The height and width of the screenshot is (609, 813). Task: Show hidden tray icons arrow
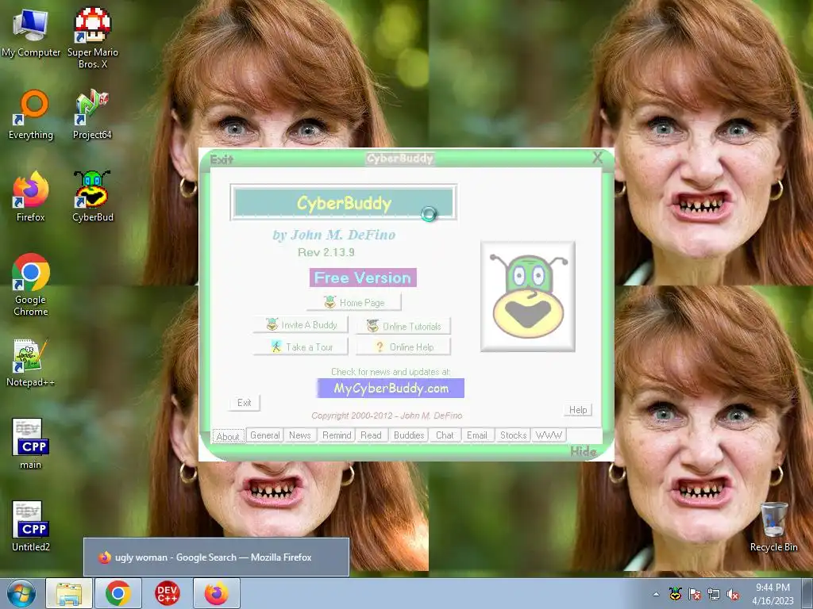coord(657,594)
